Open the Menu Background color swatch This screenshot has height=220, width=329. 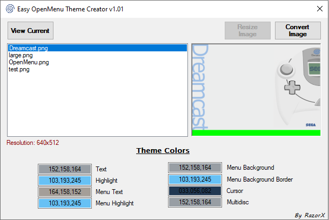click(x=195, y=168)
